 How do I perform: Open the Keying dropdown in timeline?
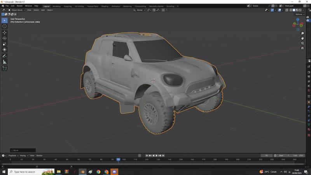coord(24,156)
